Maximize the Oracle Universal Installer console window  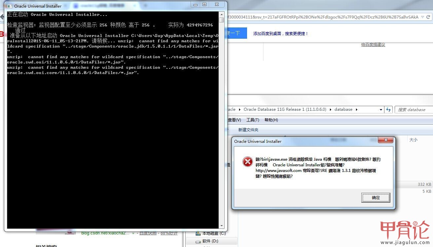click(x=205, y=4)
